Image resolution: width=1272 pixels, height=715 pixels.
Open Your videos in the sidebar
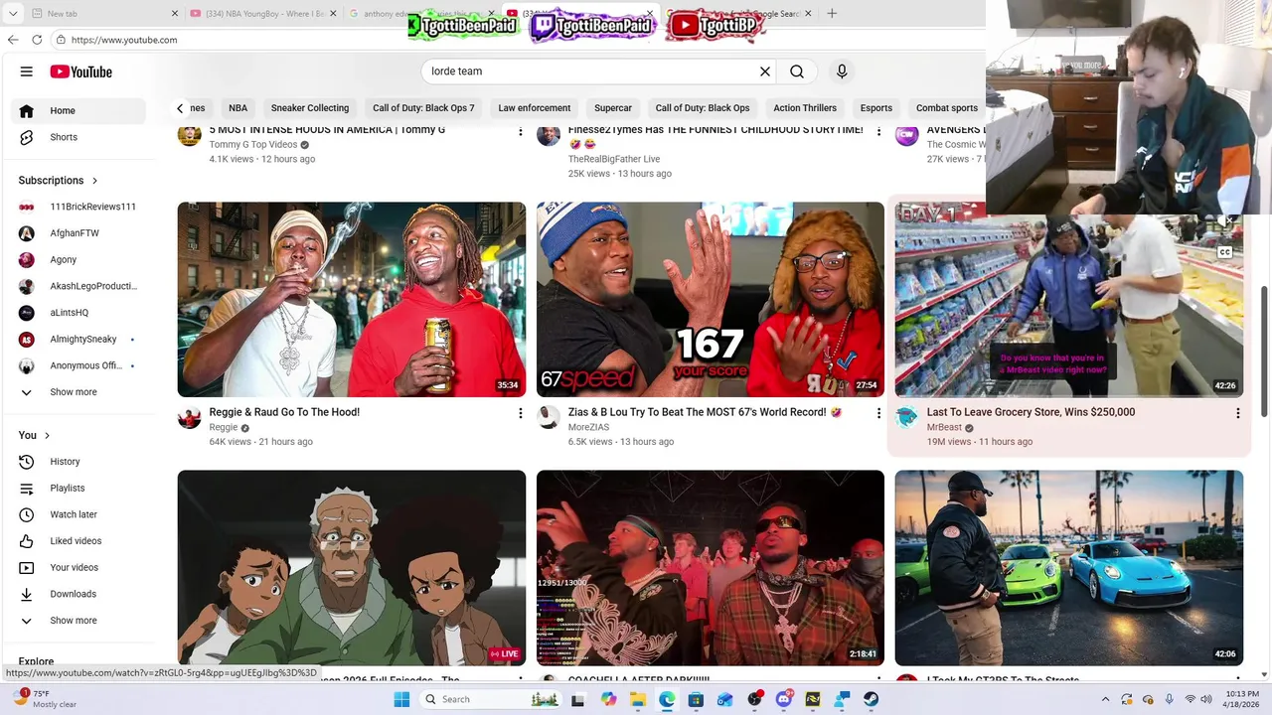78,568
